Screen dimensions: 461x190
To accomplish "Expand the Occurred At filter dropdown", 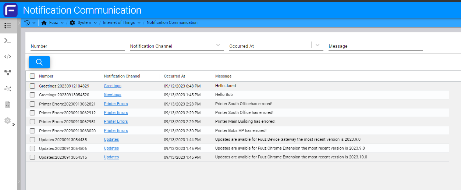I will tap(317, 45).
